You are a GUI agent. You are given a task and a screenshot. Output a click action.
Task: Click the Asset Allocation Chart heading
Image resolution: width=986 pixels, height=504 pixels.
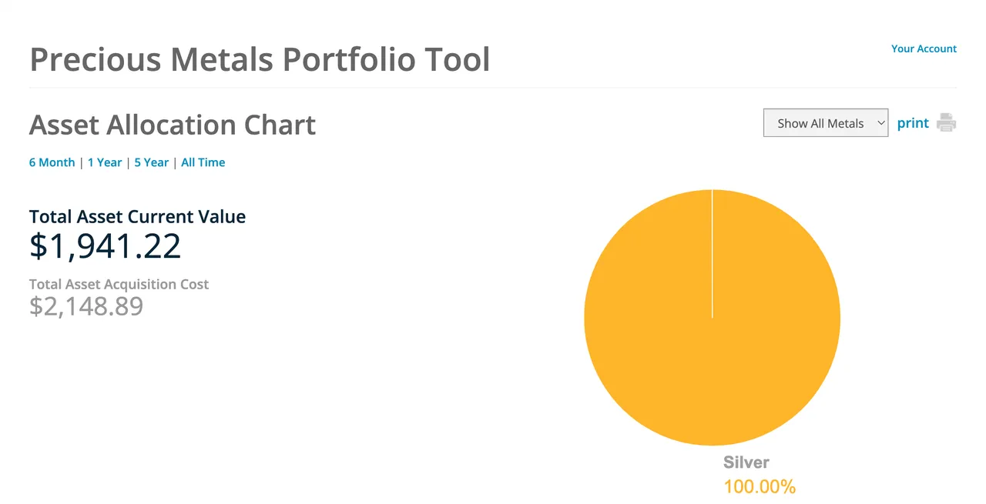point(173,125)
